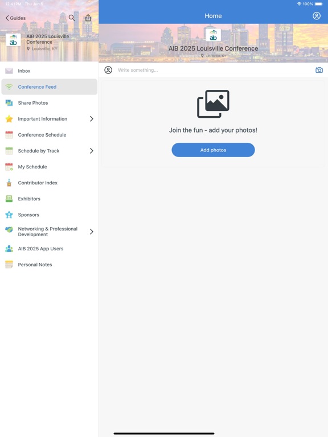Click the Conference Schedule calendar icon
Viewport: 328px width, 437px height.
pos(9,135)
